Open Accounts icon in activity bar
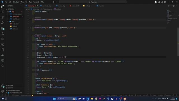The height and width of the screenshot is (101, 179). pos(3,86)
